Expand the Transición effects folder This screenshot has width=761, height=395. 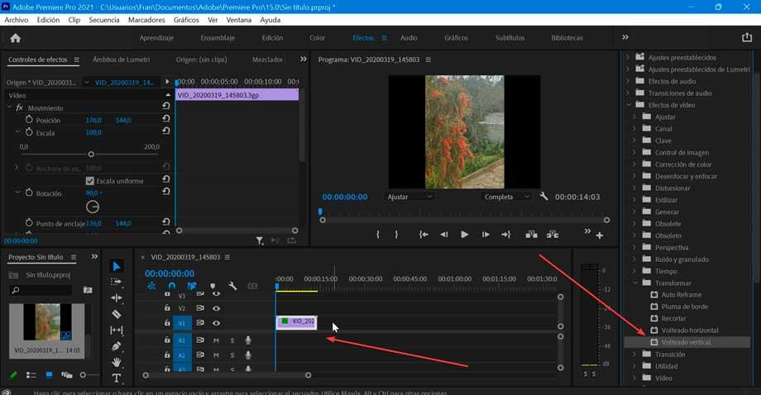tap(634, 355)
